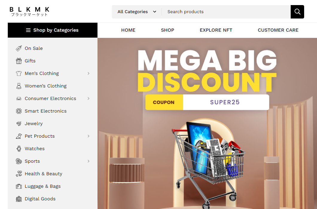The width and height of the screenshot is (317, 209).
Task: Focus the Search products field
Action: (x=226, y=12)
